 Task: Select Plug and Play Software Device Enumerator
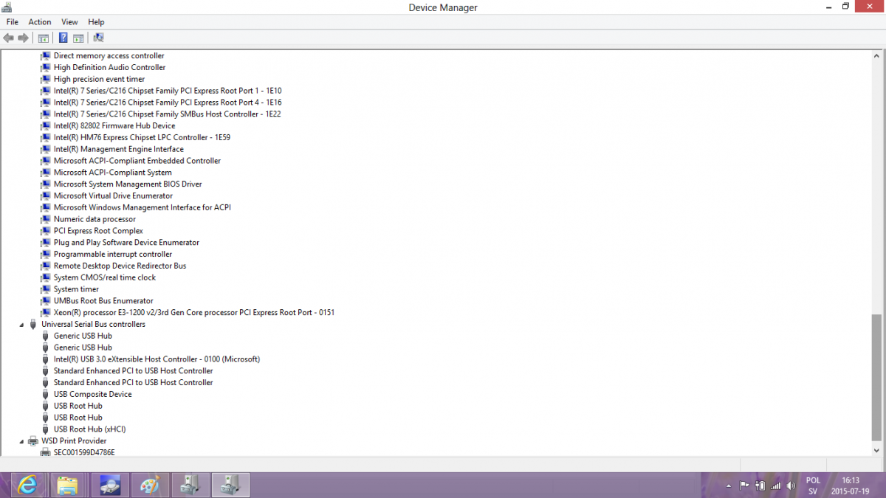[x=126, y=243]
